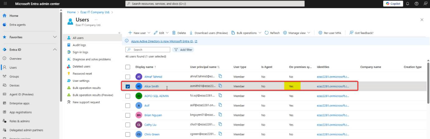Screen dimensions: 430x139
Task: Open the ellipsis menu beside Users title
Action: [96, 20]
